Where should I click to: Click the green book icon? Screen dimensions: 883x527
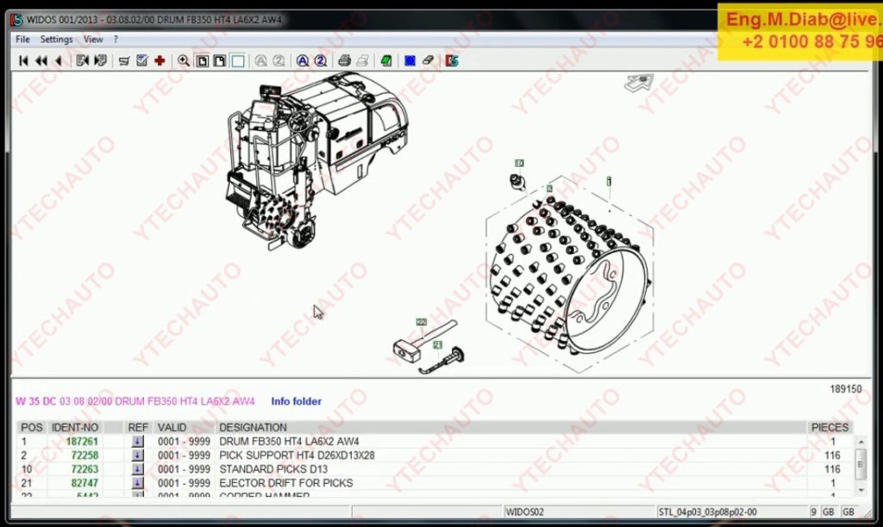click(x=386, y=60)
